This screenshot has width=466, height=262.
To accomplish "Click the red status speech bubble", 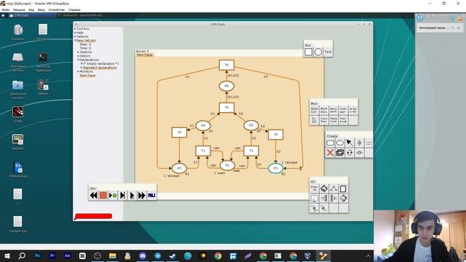I will [93, 216].
